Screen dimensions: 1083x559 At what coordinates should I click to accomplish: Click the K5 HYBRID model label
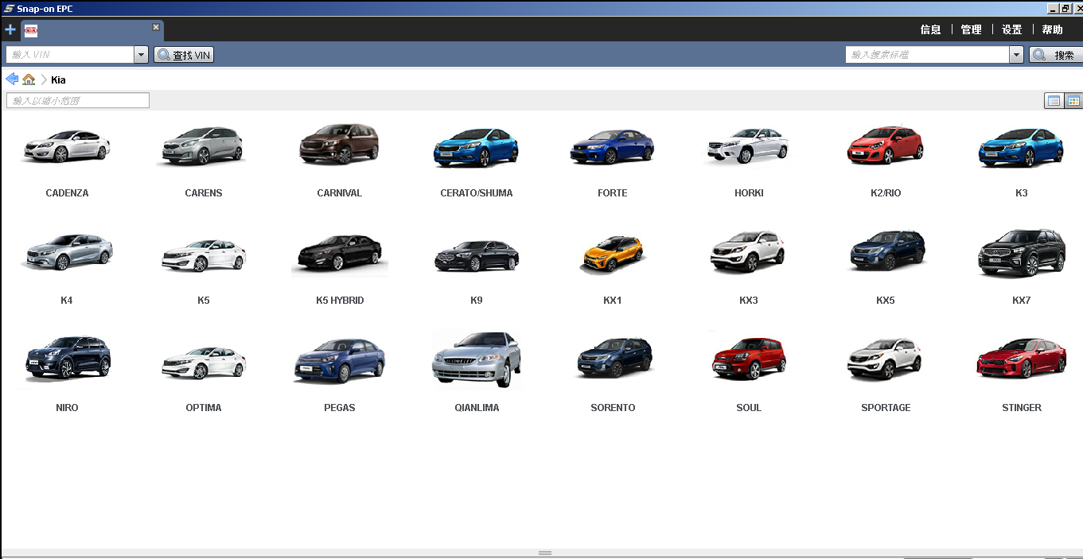pyautogui.click(x=340, y=301)
